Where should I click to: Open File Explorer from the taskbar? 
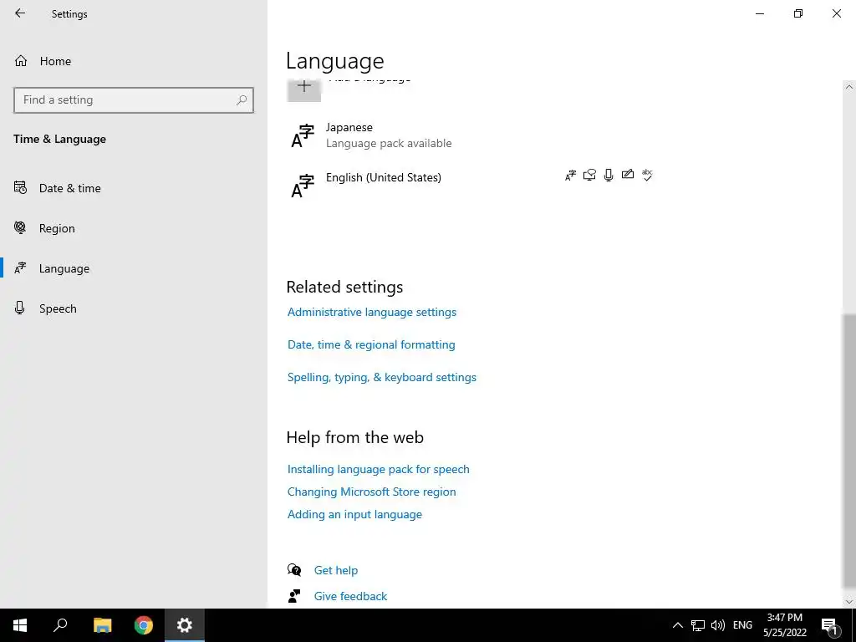(x=102, y=625)
